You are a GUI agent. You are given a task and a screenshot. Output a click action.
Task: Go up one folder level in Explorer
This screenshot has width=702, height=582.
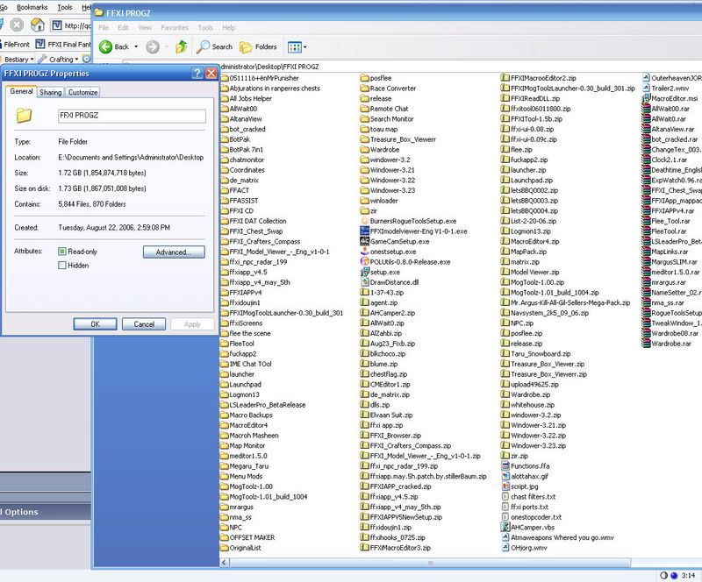pyautogui.click(x=182, y=46)
